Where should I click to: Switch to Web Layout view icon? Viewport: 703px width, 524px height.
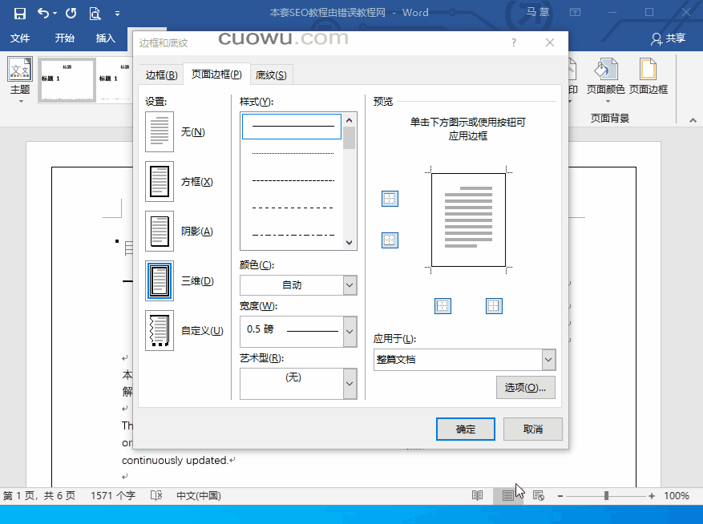(539, 496)
